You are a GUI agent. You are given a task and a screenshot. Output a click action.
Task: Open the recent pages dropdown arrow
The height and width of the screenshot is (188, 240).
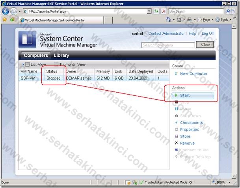pyautogui.click(x=20, y=11)
